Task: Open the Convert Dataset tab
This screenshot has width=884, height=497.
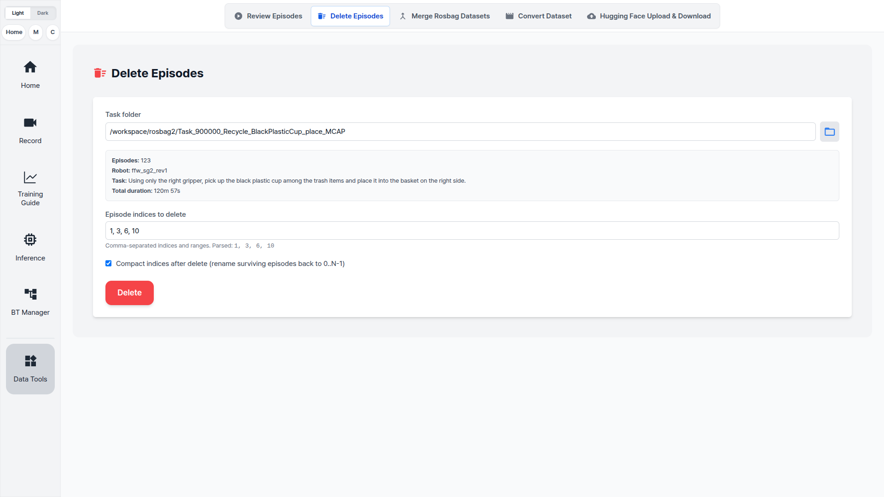Action: (x=539, y=16)
